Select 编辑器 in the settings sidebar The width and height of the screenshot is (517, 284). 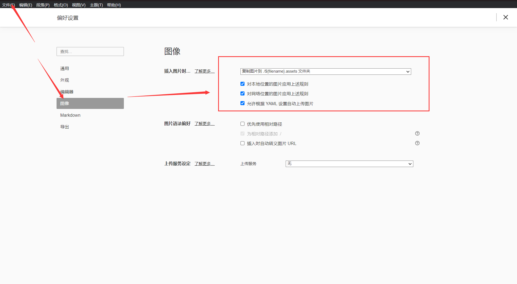tap(90, 92)
